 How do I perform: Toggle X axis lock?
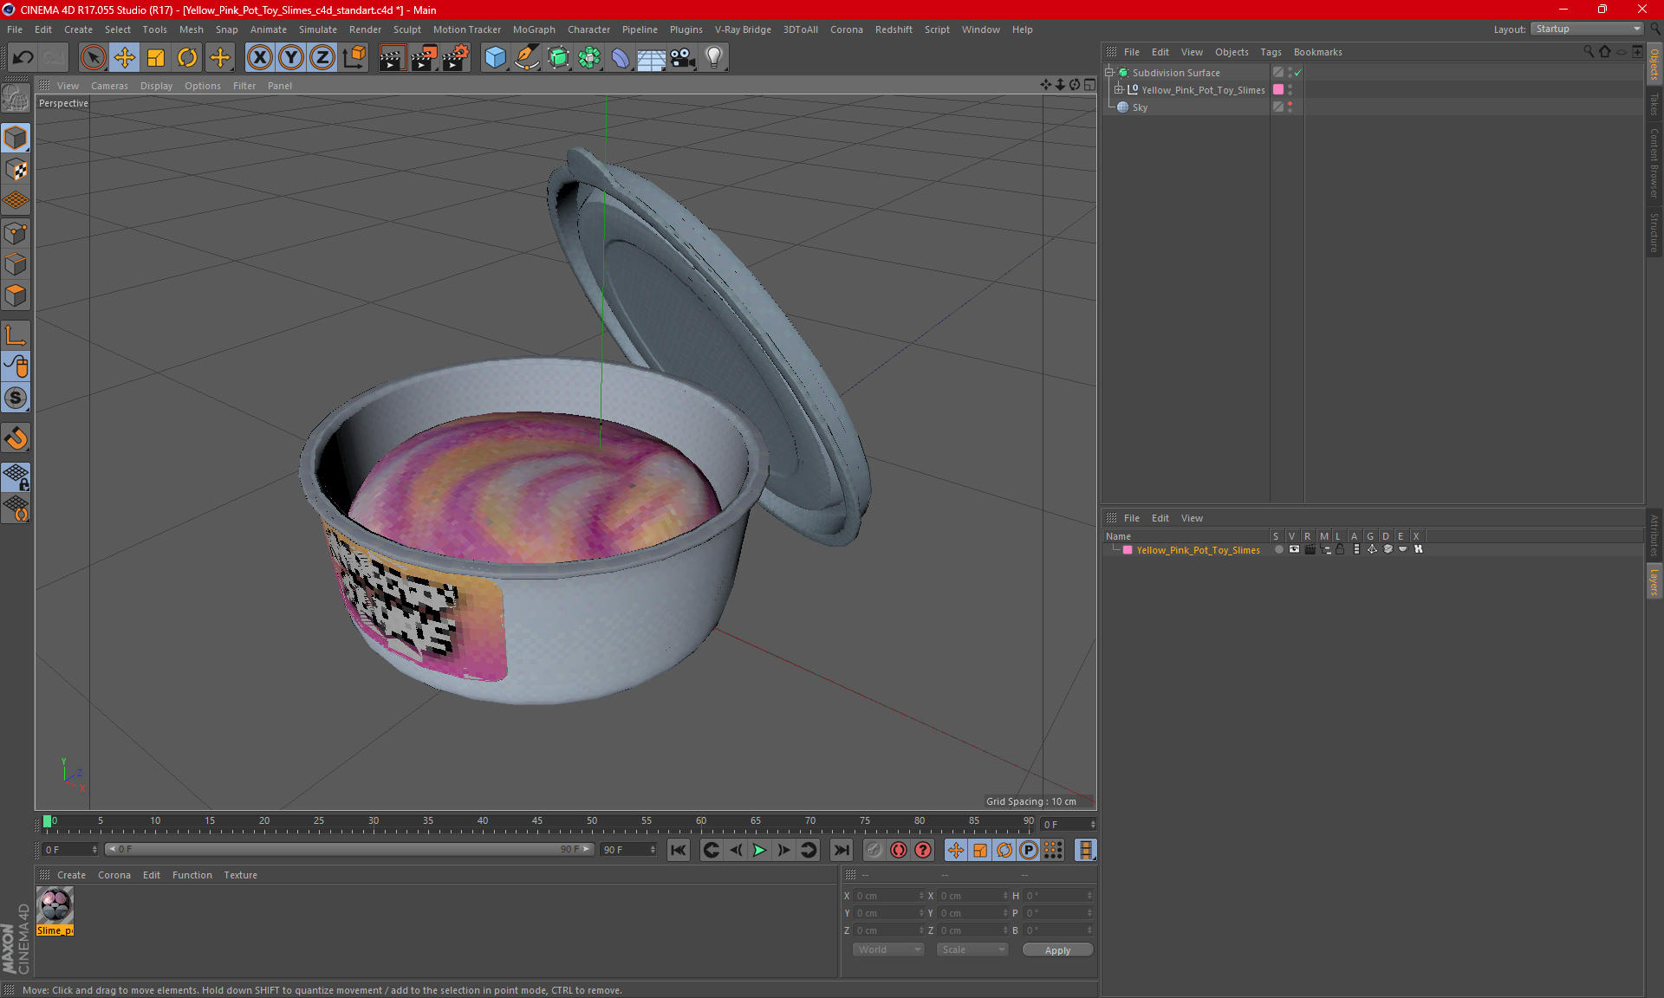[259, 58]
